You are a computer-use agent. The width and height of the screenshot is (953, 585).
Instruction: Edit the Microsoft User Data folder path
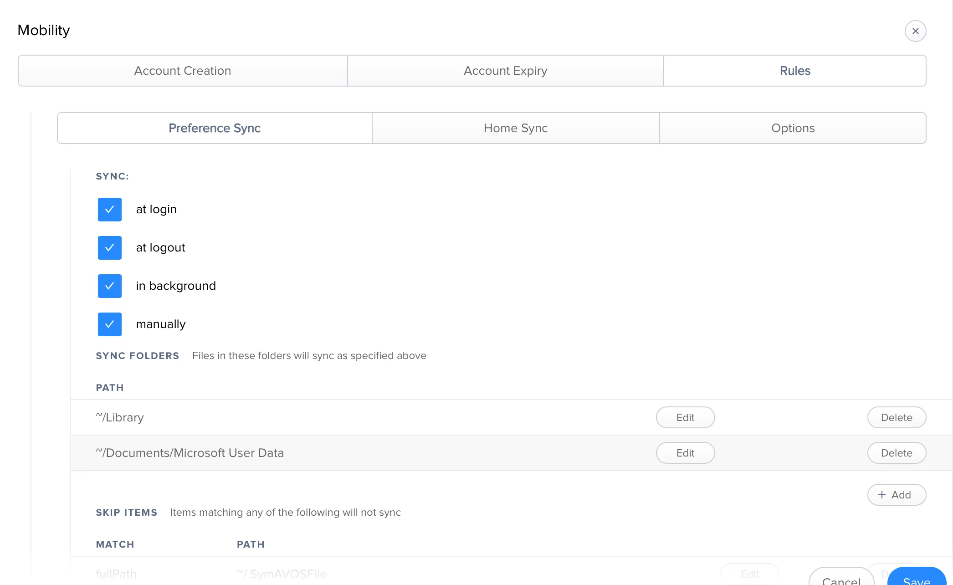pos(685,453)
